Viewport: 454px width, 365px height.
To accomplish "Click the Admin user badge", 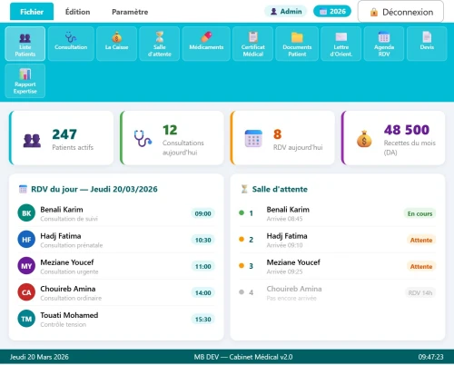I will pyautogui.click(x=286, y=12).
